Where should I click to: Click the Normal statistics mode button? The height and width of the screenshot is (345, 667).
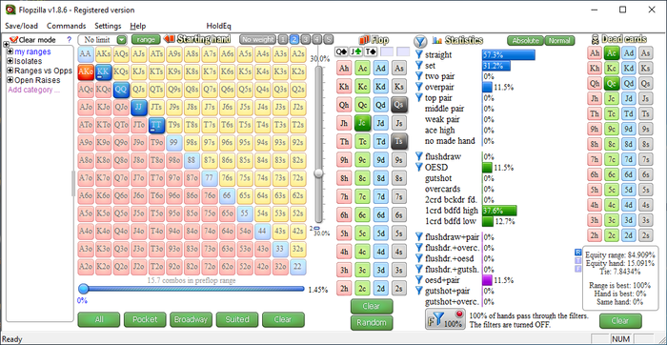pyautogui.click(x=559, y=41)
